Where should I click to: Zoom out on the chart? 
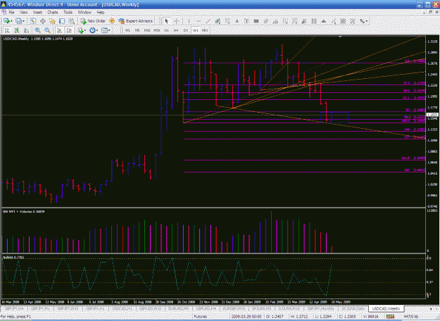click(47, 30)
